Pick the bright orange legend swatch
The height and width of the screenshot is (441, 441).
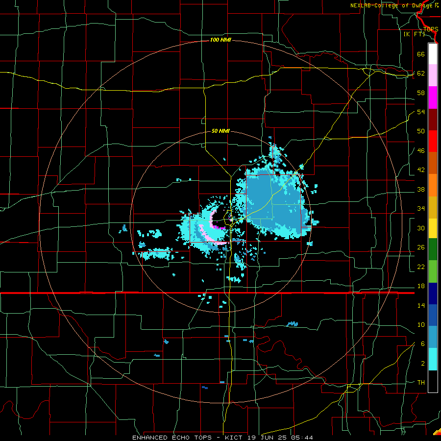pos(433,185)
